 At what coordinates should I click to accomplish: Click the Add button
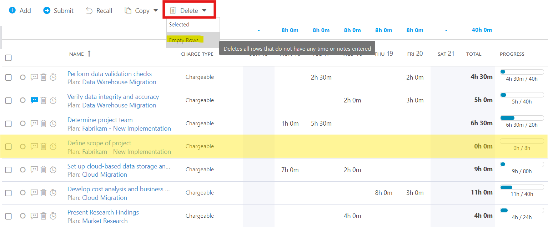tap(20, 11)
